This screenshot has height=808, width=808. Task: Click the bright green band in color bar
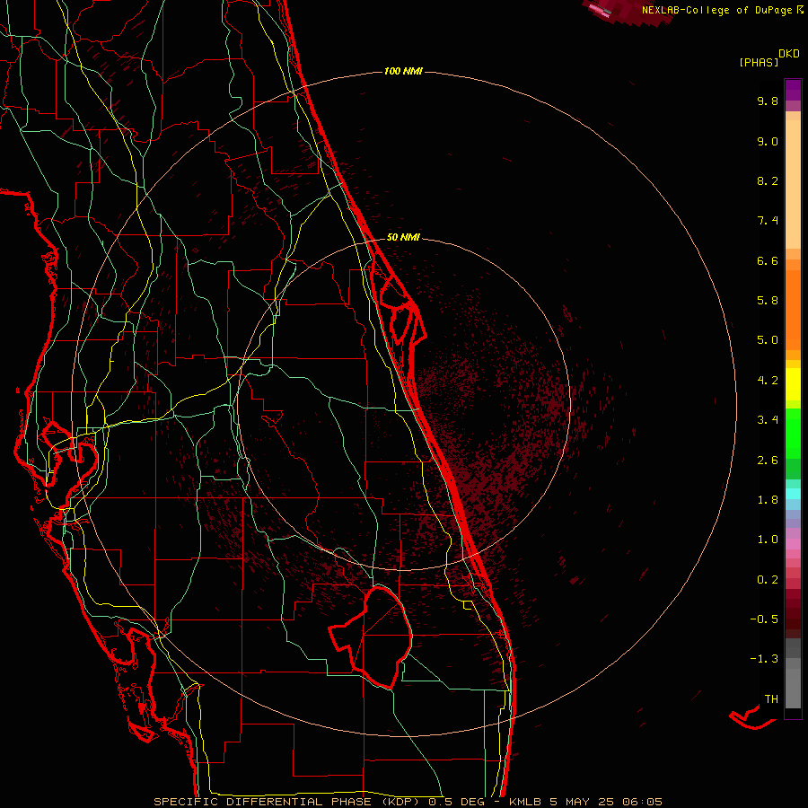coord(793,433)
